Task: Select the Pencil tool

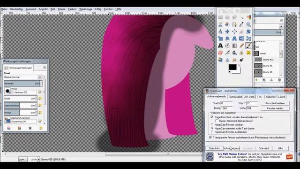Action: click(x=241, y=46)
